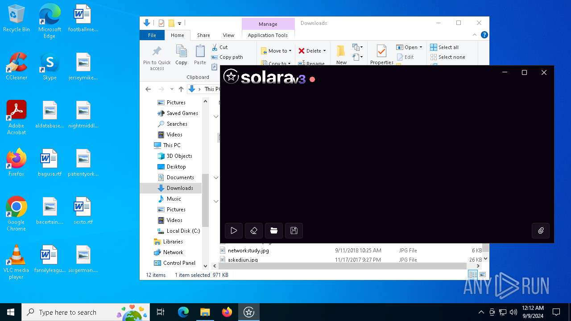Click the taskbar search box
Image resolution: width=571 pixels, height=321 pixels.
tap(87, 312)
